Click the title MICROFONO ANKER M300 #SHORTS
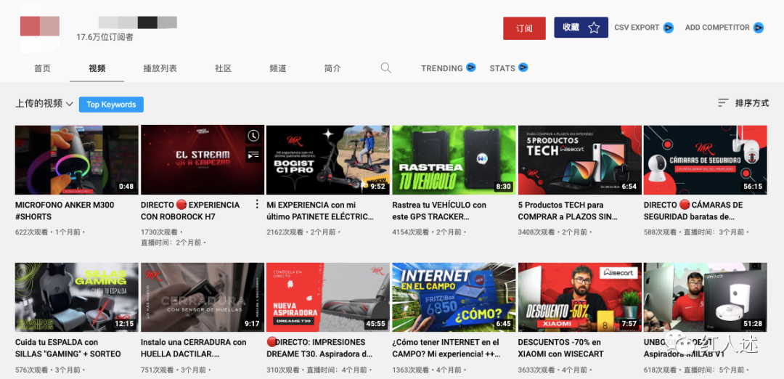The height and width of the screenshot is (379, 784). click(x=65, y=211)
